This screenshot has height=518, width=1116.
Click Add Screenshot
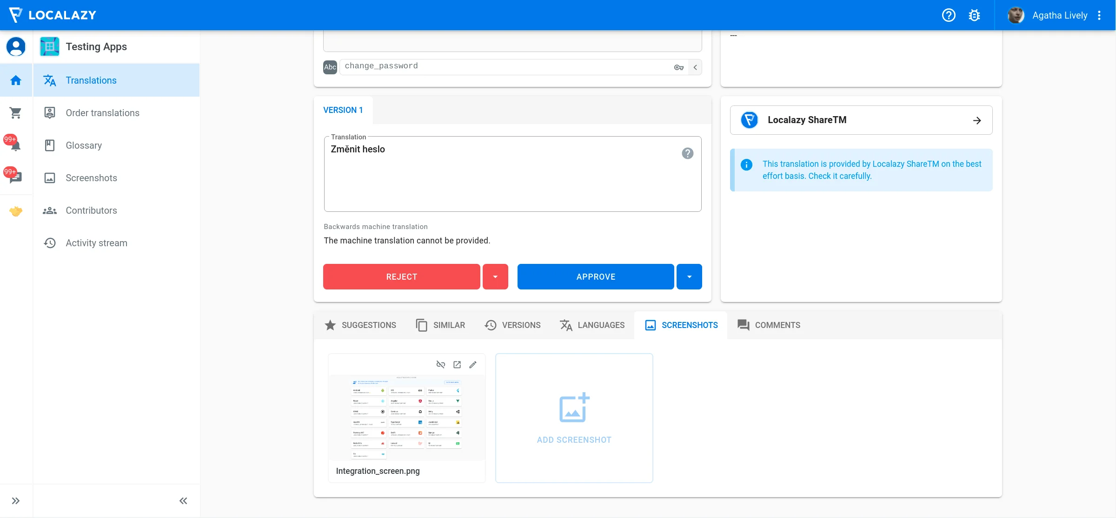click(574, 417)
